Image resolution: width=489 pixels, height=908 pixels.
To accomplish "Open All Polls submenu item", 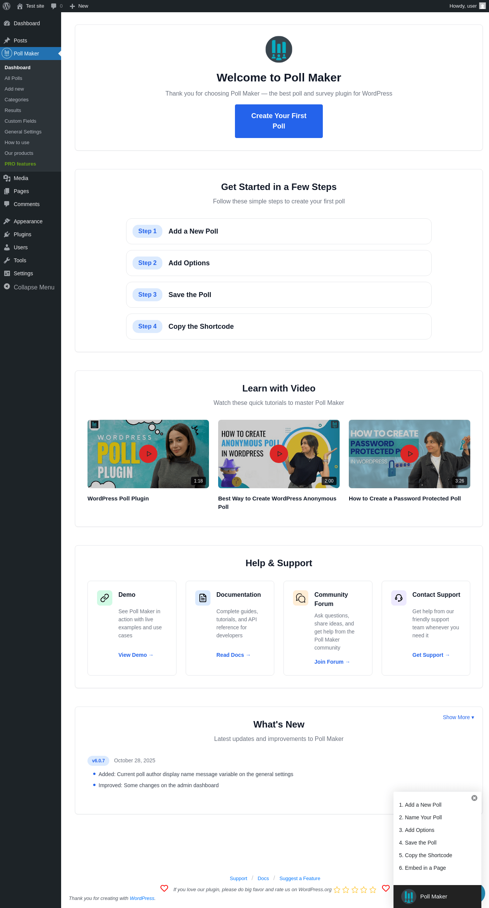I will [x=13, y=78].
